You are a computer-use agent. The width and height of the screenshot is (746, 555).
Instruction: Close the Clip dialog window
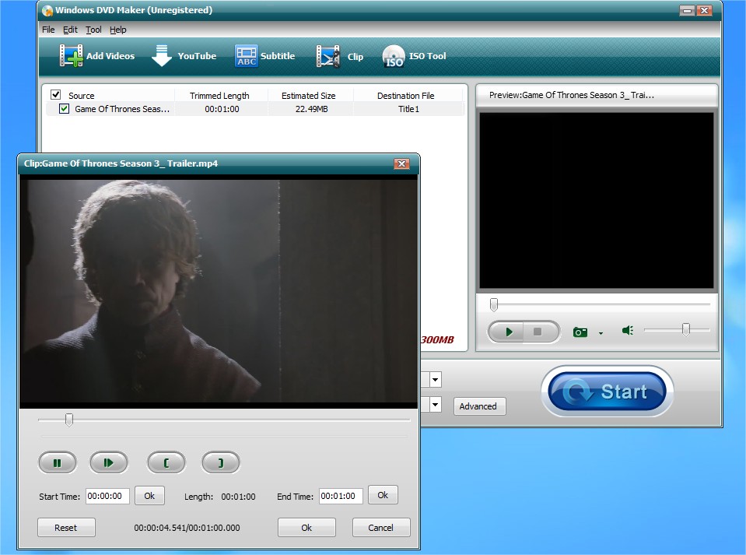pyautogui.click(x=401, y=163)
